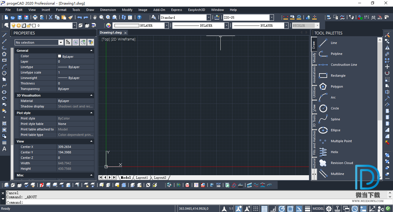This screenshot has height=212, width=393.
Task: Toggle Polar tracking in status bar
Action: click(x=282, y=209)
